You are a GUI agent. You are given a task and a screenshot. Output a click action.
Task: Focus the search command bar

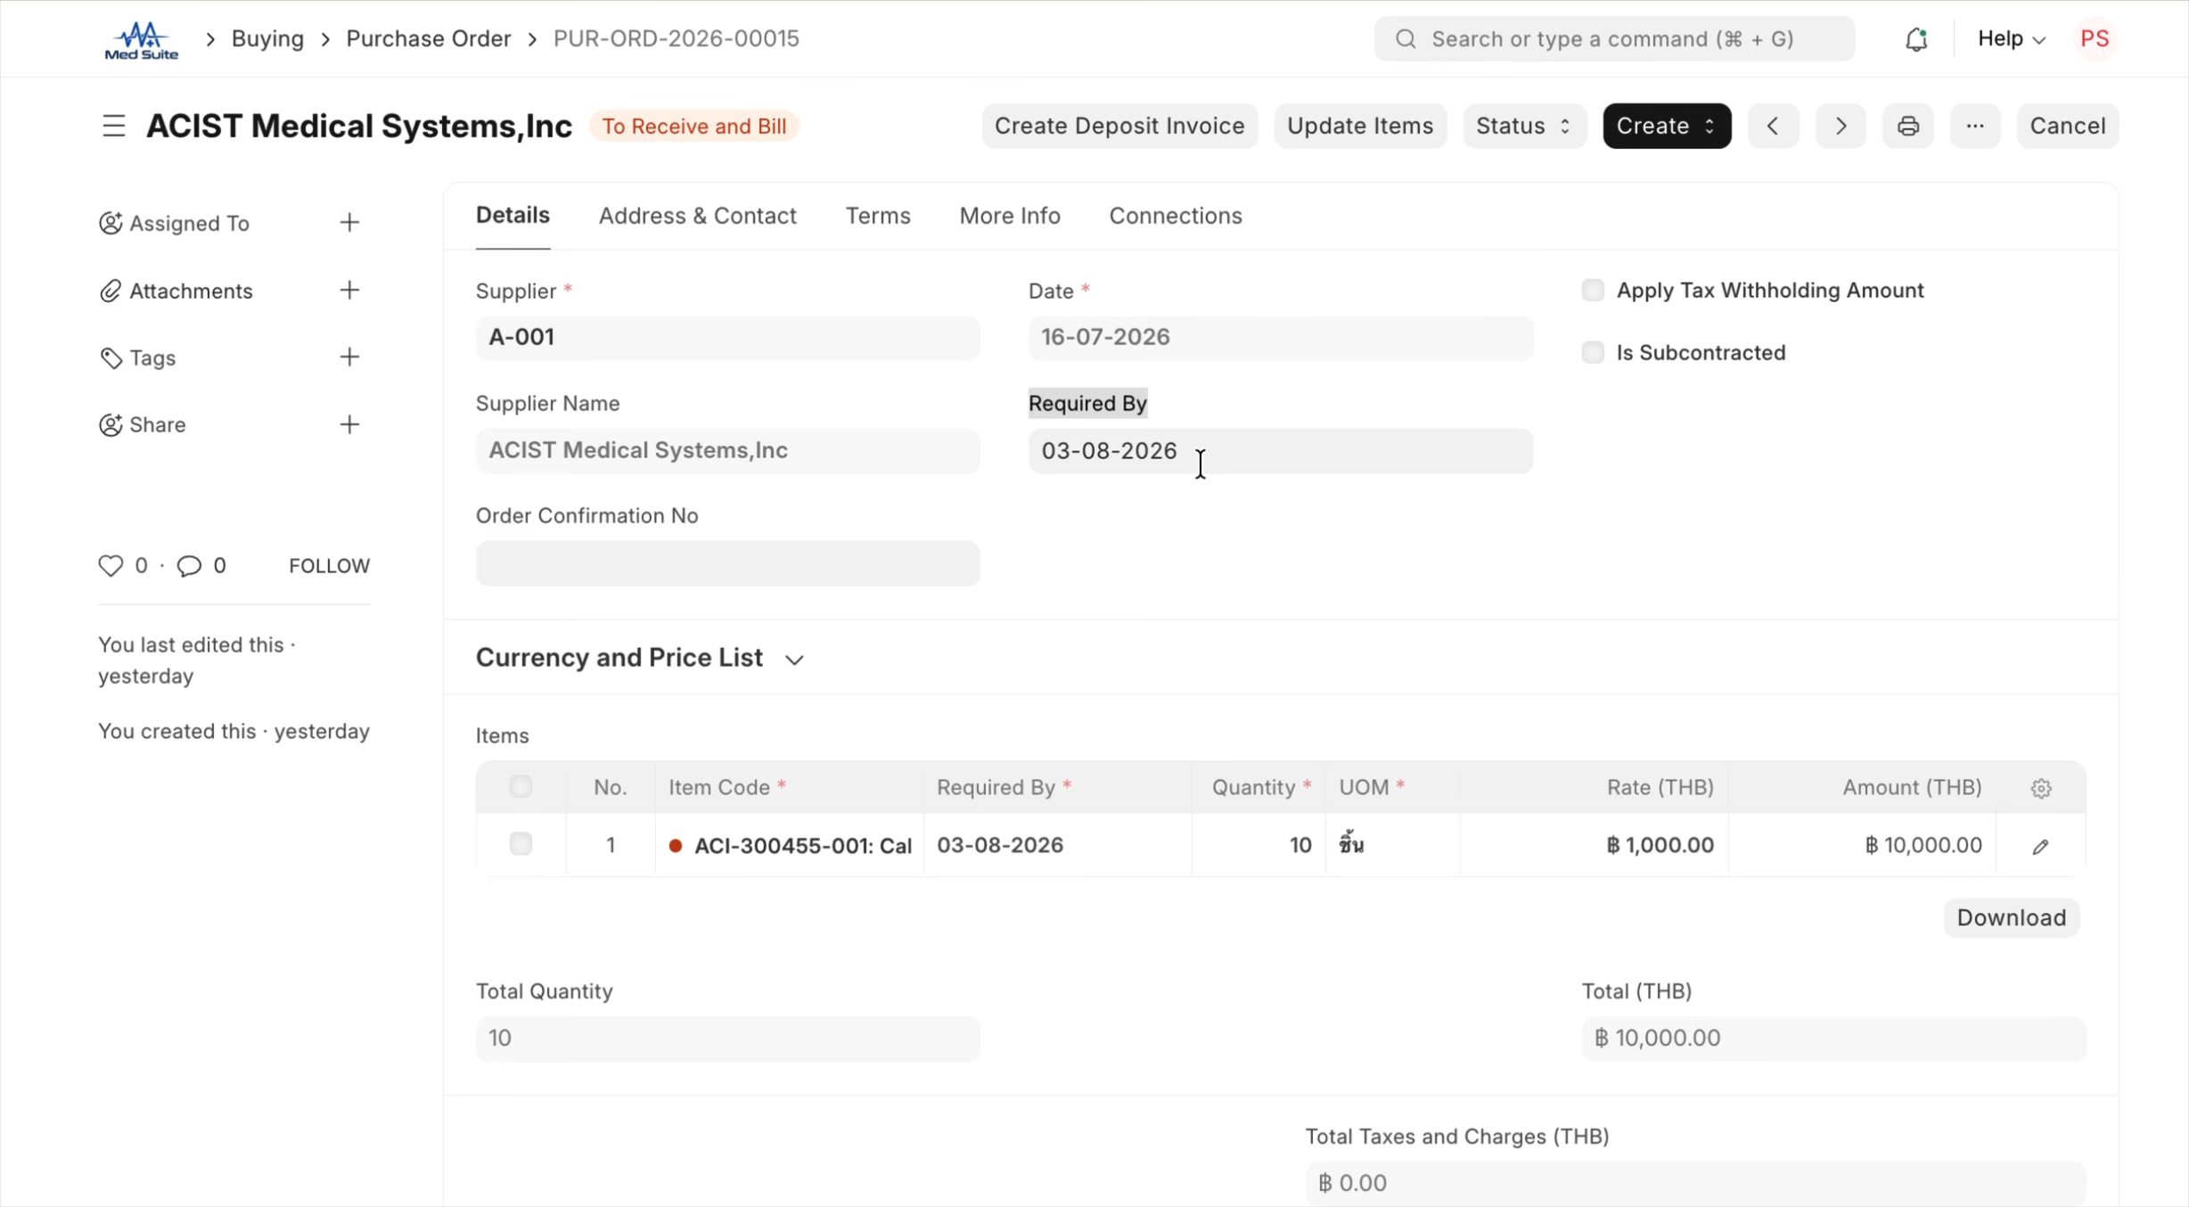(1614, 39)
